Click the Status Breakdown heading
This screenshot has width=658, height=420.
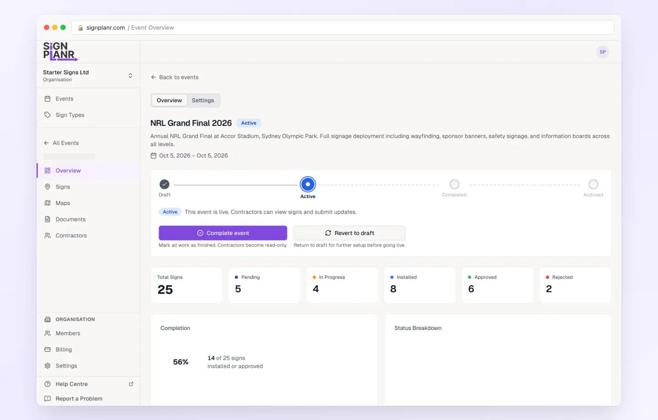point(418,328)
